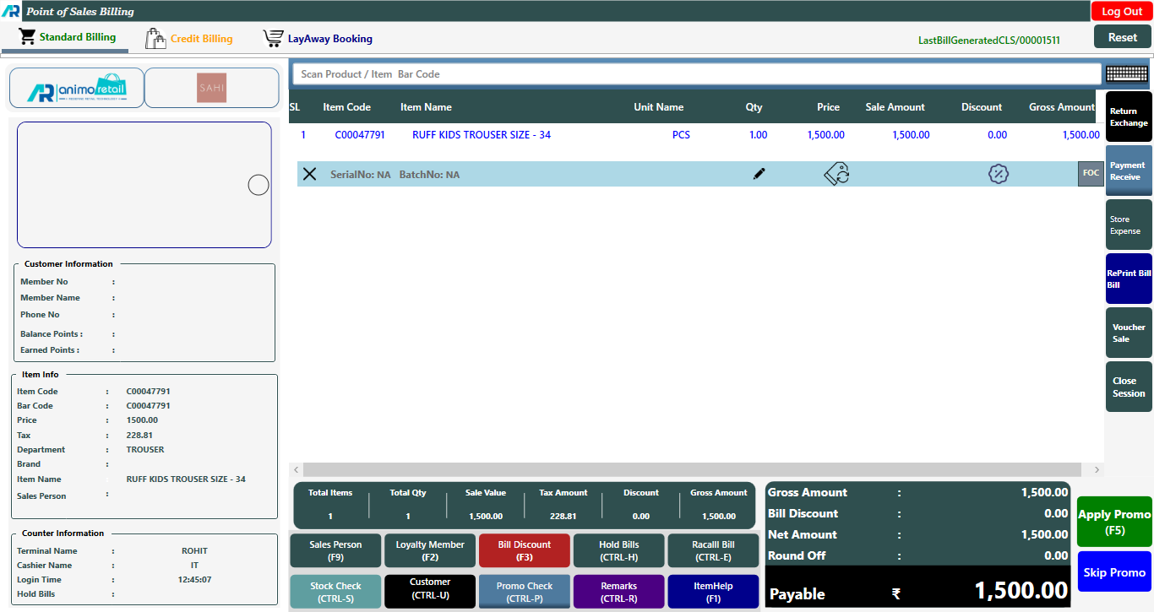Click the Log Out button
Viewport: 1154px width, 612px height.
click(1121, 12)
